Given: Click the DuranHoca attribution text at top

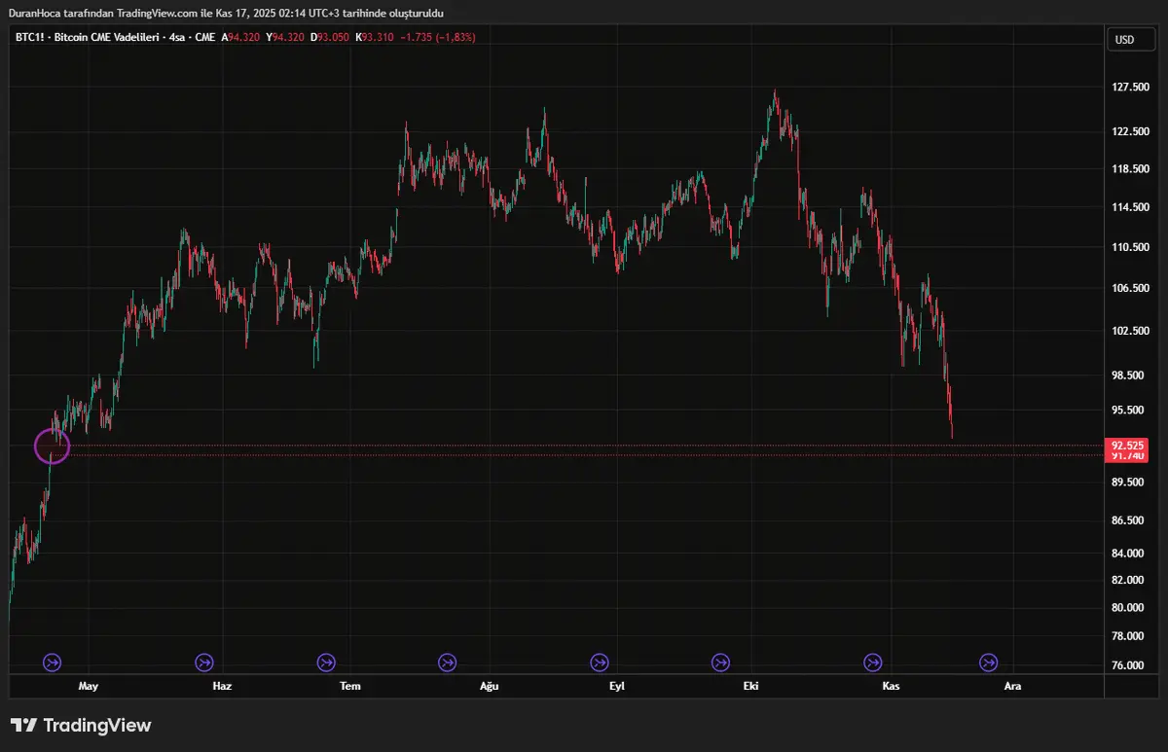Looking at the screenshot, I should [226, 13].
